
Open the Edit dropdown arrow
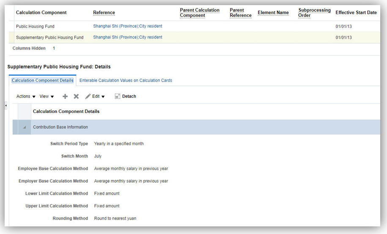coord(103,97)
